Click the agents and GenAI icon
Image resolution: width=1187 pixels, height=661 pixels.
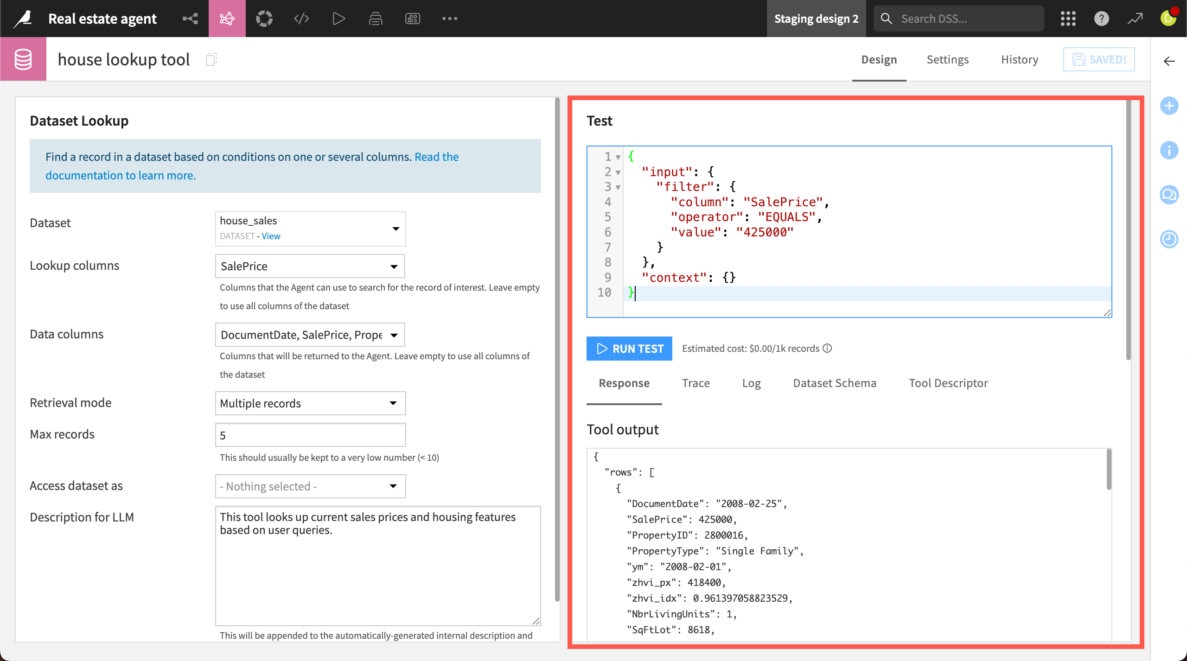click(227, 19)
